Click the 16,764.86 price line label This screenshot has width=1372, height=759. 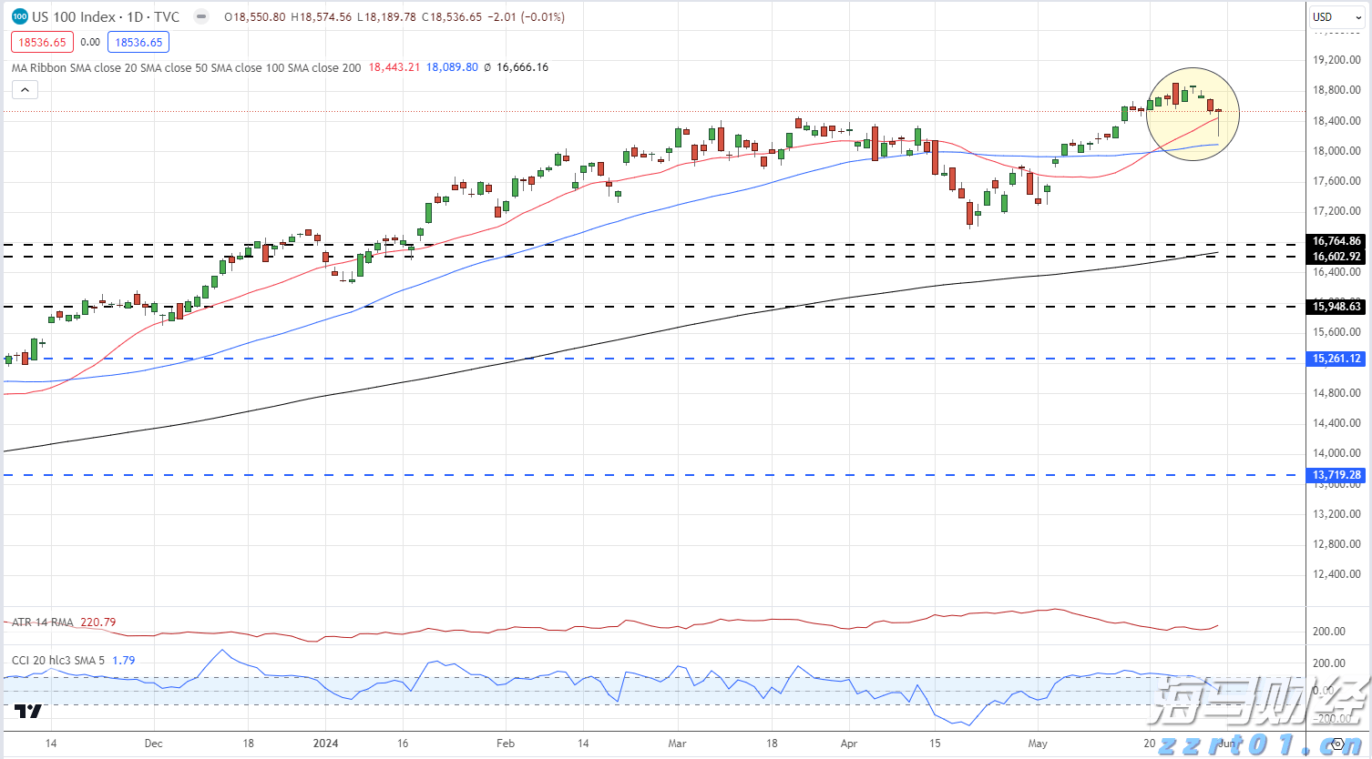[x=1336, y=241]
